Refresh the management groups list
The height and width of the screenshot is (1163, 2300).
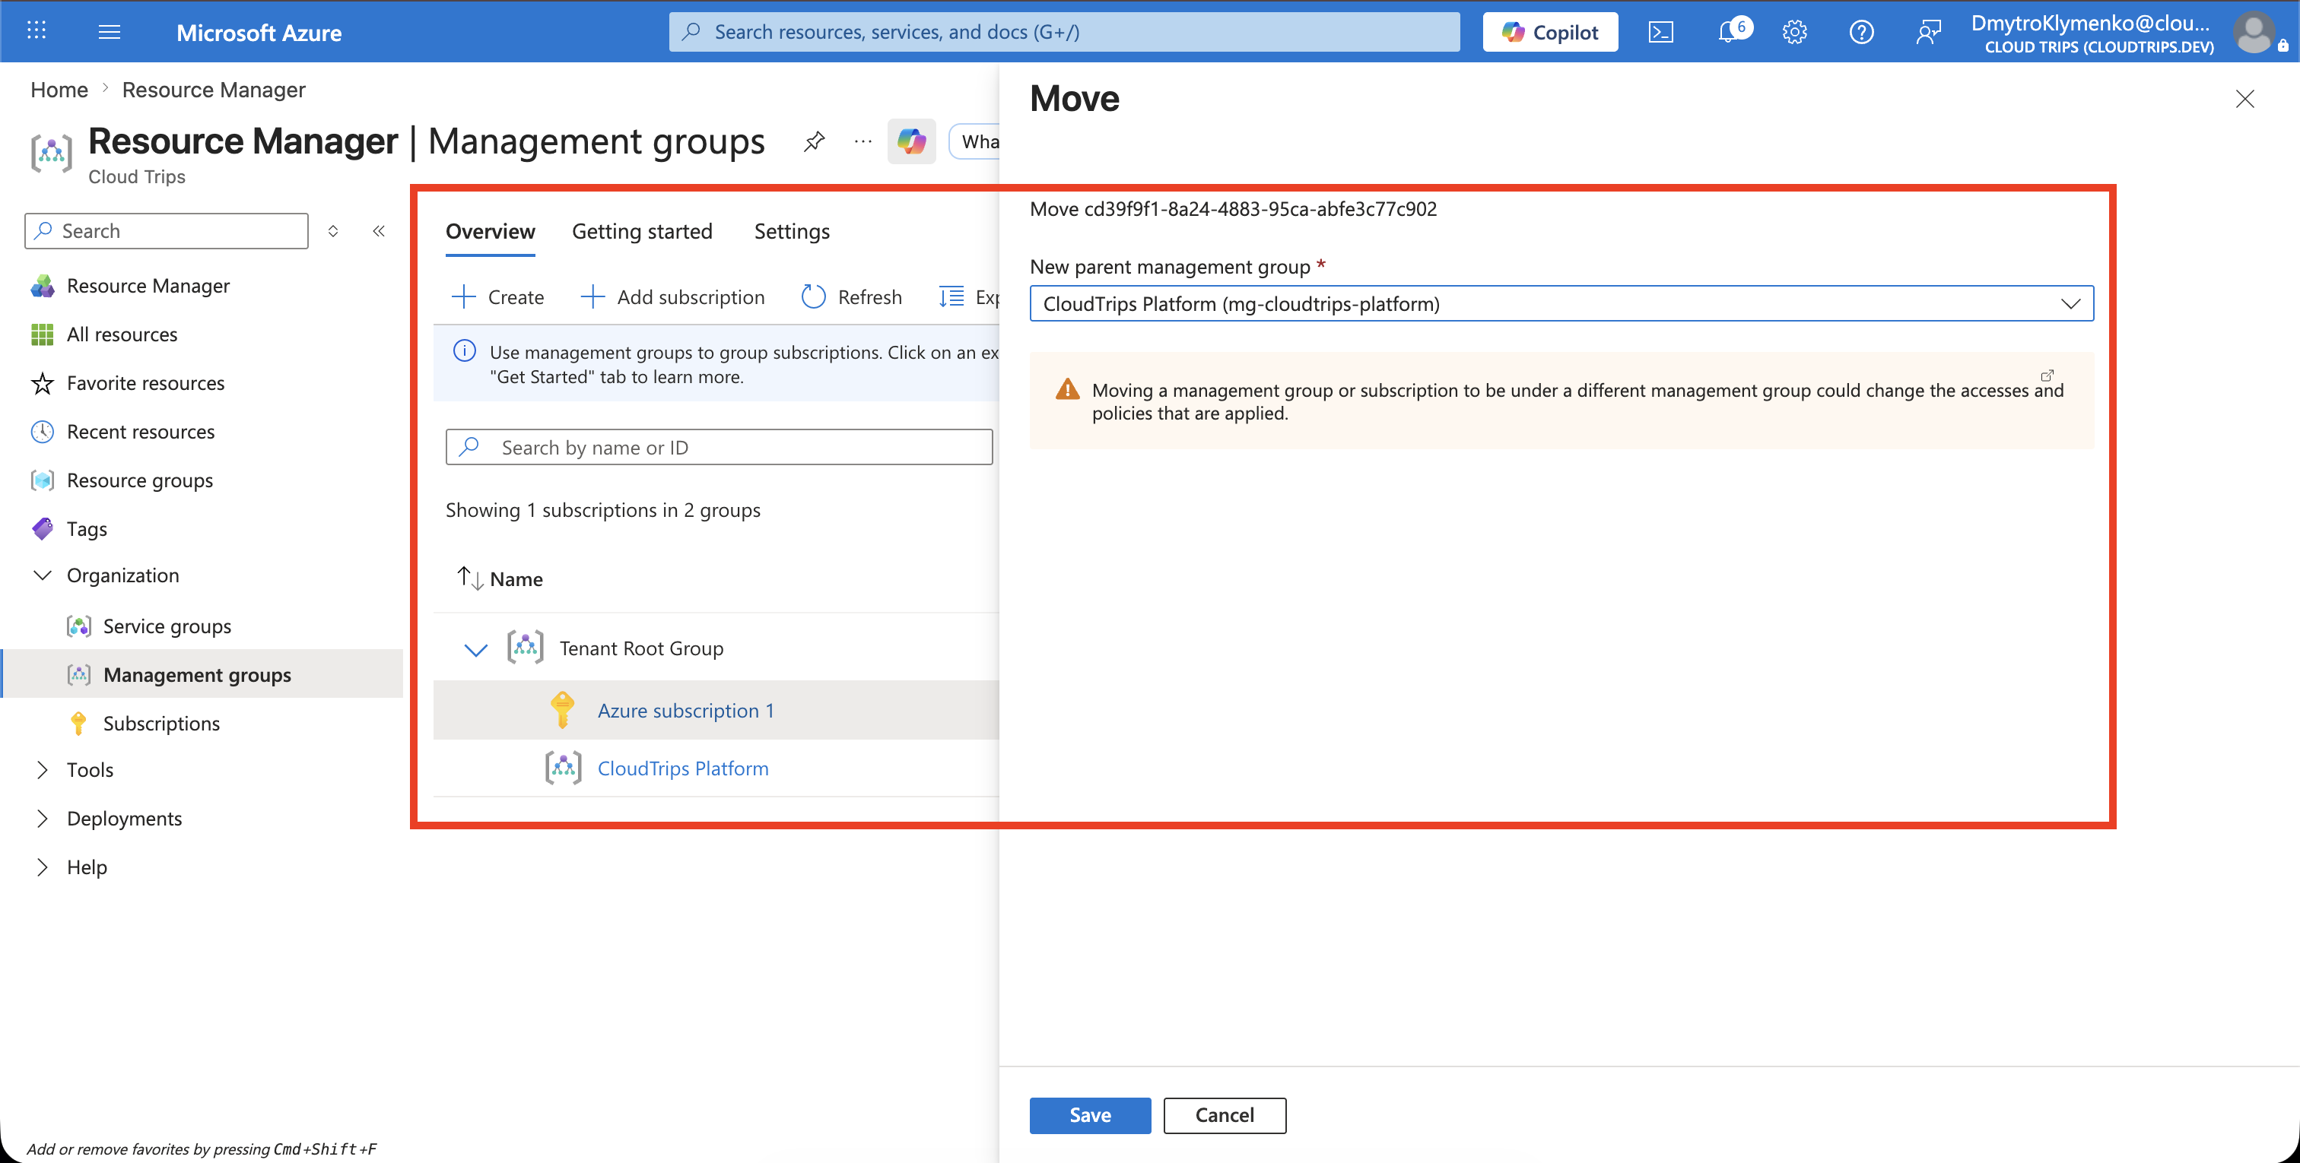tap(852, 297)
